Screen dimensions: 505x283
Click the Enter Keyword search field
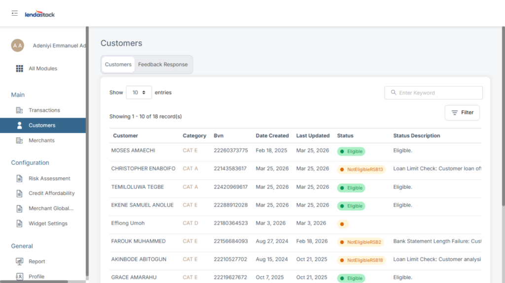pos(433,93)
